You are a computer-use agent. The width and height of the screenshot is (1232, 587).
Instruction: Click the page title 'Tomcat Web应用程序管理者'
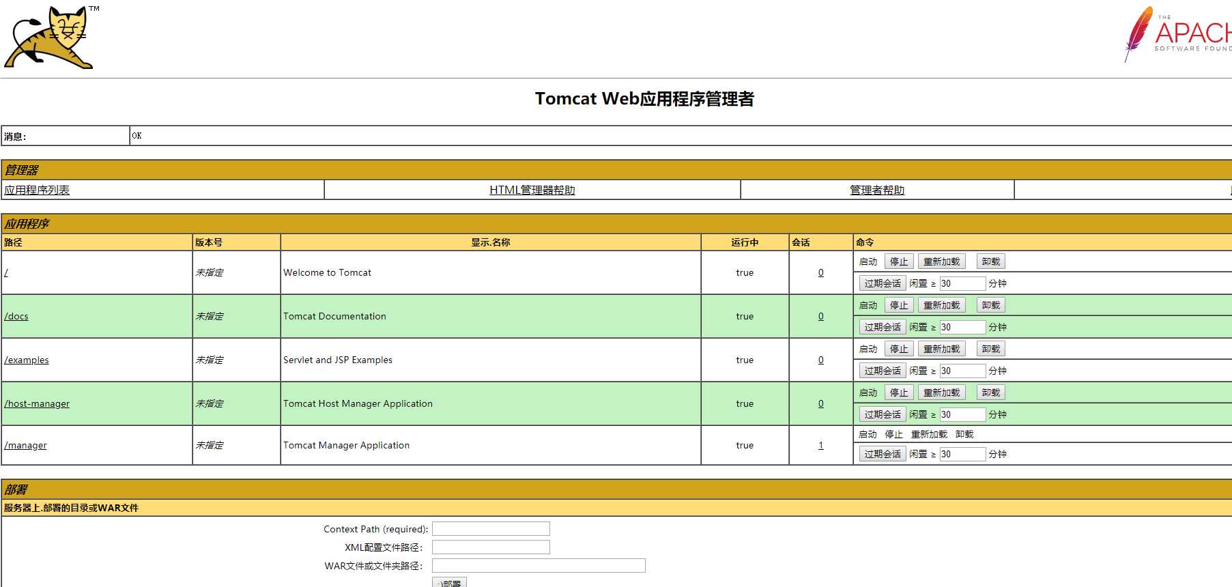click(644, 99)
